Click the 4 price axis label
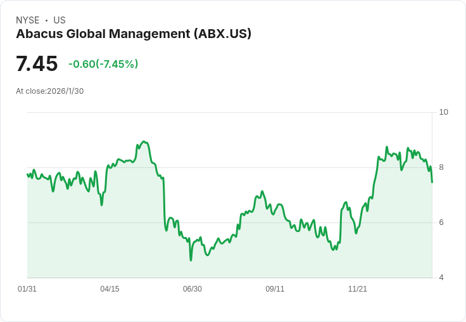 [441, 278]
